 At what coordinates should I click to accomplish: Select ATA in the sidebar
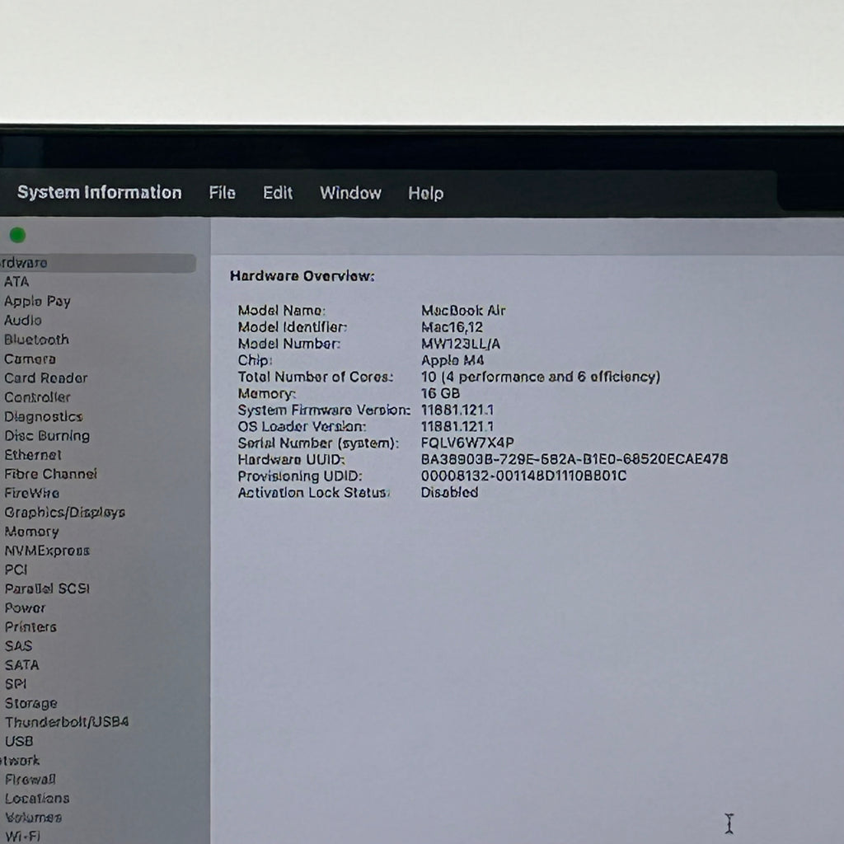tap(16, 282)
